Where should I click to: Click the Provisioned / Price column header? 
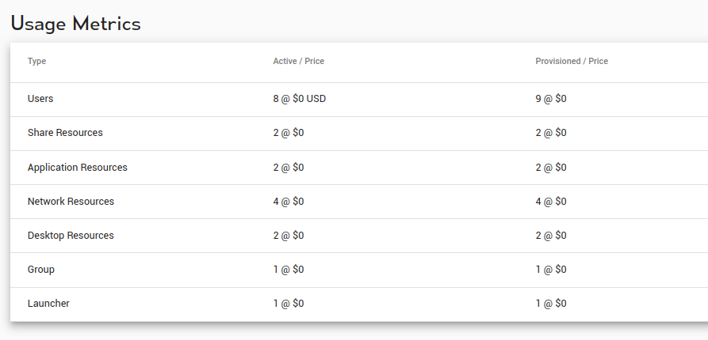pyautogui.click(x=572, y=61)
